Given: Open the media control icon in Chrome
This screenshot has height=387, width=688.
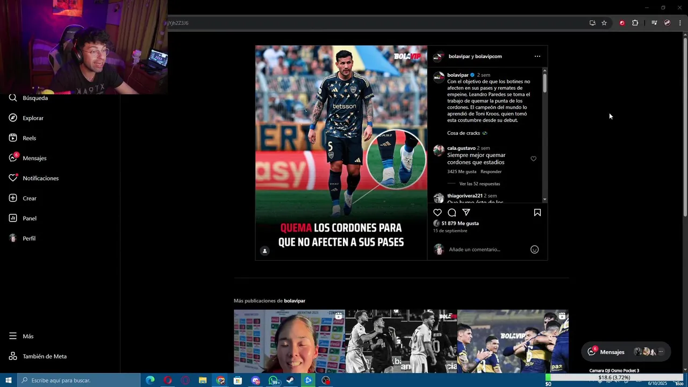Looking at the screenshot, I should point(654,23).
